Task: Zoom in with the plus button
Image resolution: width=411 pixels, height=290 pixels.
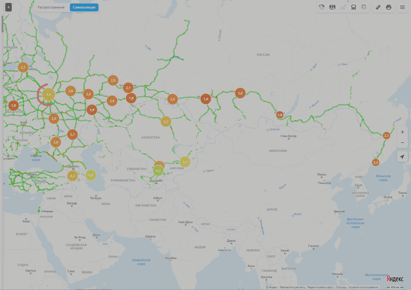Action: click(403, 132)
